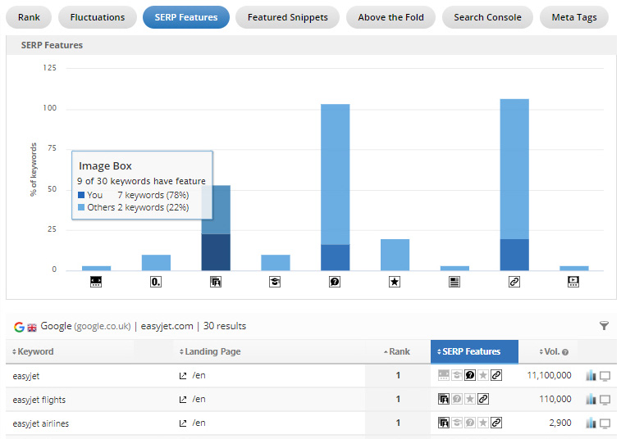Image resolution: width=621 pixels, height=439 pixels.
Task: Sort by the SERP Features column header
Action: pyautogui.click(x=474, y=351)
